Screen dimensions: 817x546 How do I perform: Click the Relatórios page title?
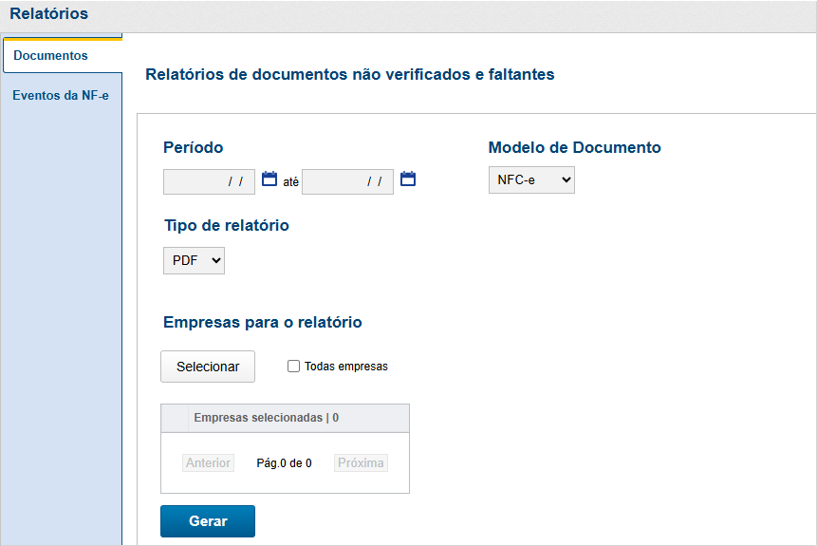tap(49, 14)
